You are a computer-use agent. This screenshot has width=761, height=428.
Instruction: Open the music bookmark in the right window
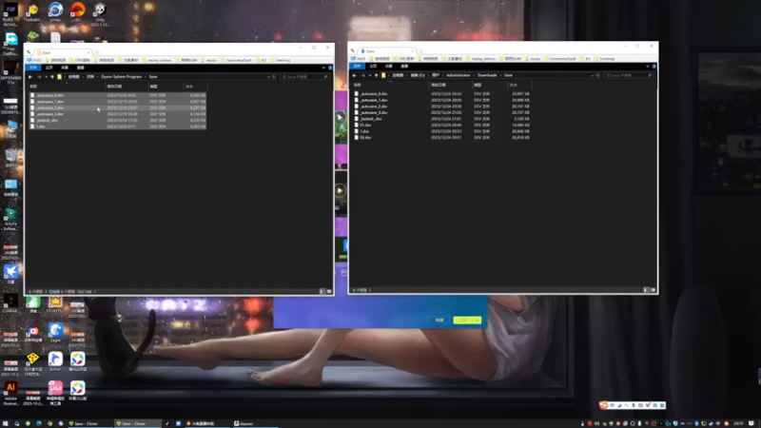[533, 59]
